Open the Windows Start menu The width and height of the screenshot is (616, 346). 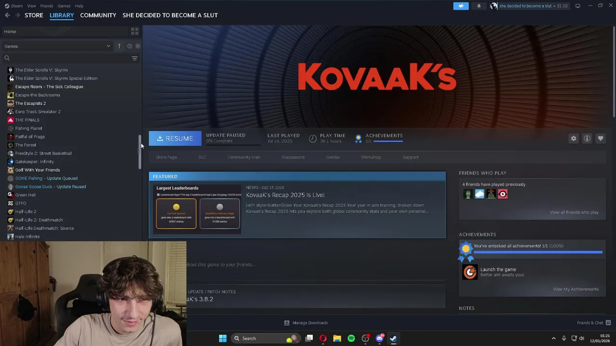[x=223, y=338]
